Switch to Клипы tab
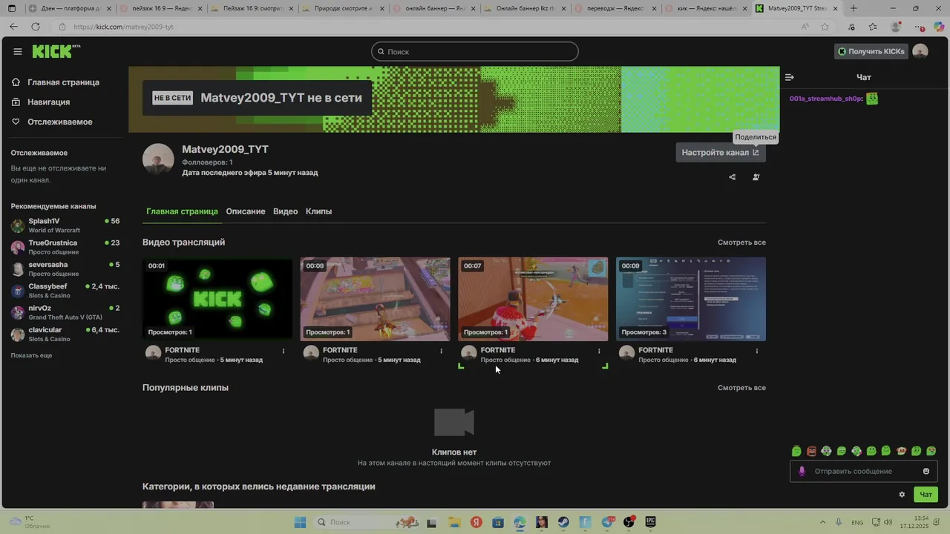 pos(318,211)
